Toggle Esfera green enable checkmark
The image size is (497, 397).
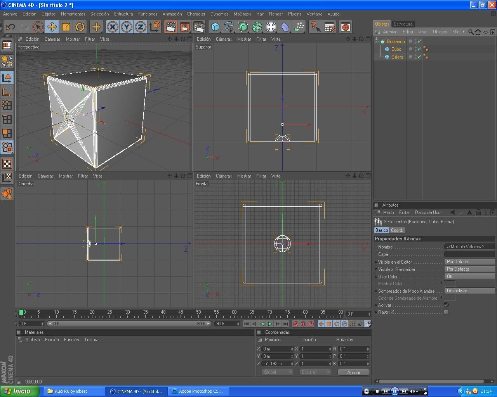tap(419, 57)
